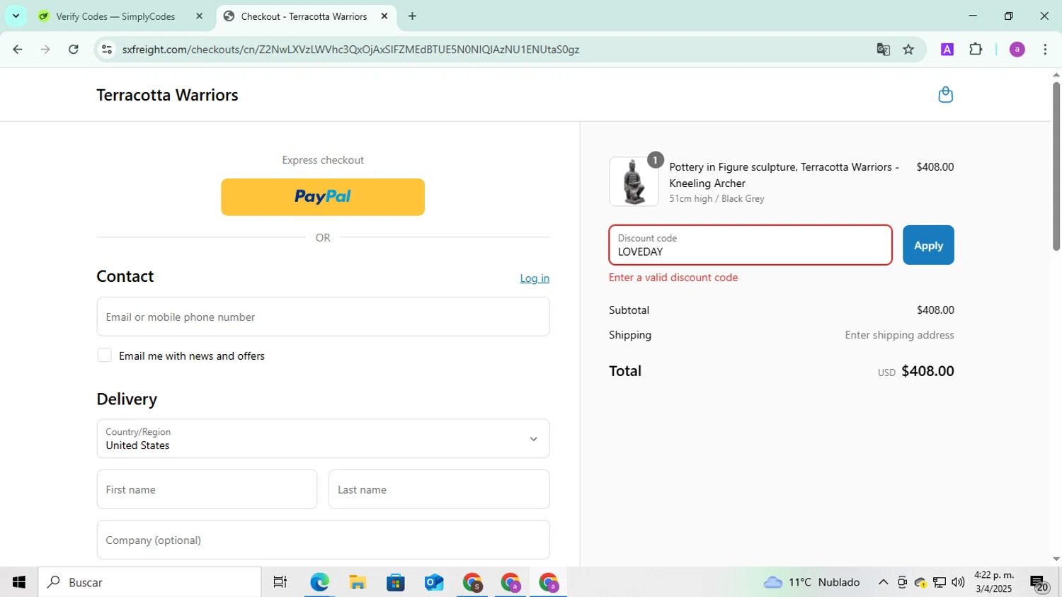Open the volume speaker icon
The height and width of the screenshot is (597, 1062).
tap(958, 582)
